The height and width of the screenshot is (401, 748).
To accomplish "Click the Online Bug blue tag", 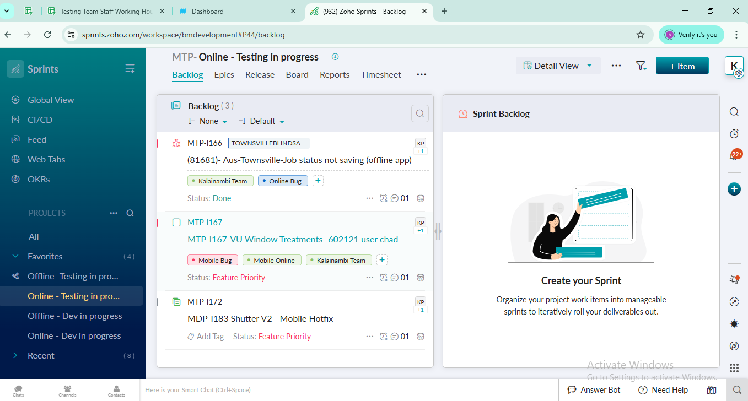I will 283,181.
